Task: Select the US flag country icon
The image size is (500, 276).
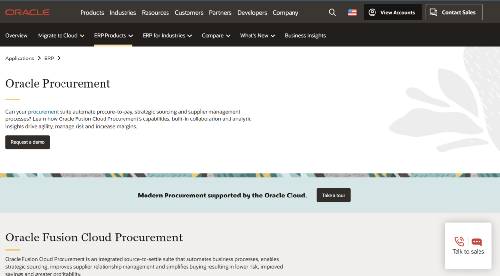Action: coord(352,13)
